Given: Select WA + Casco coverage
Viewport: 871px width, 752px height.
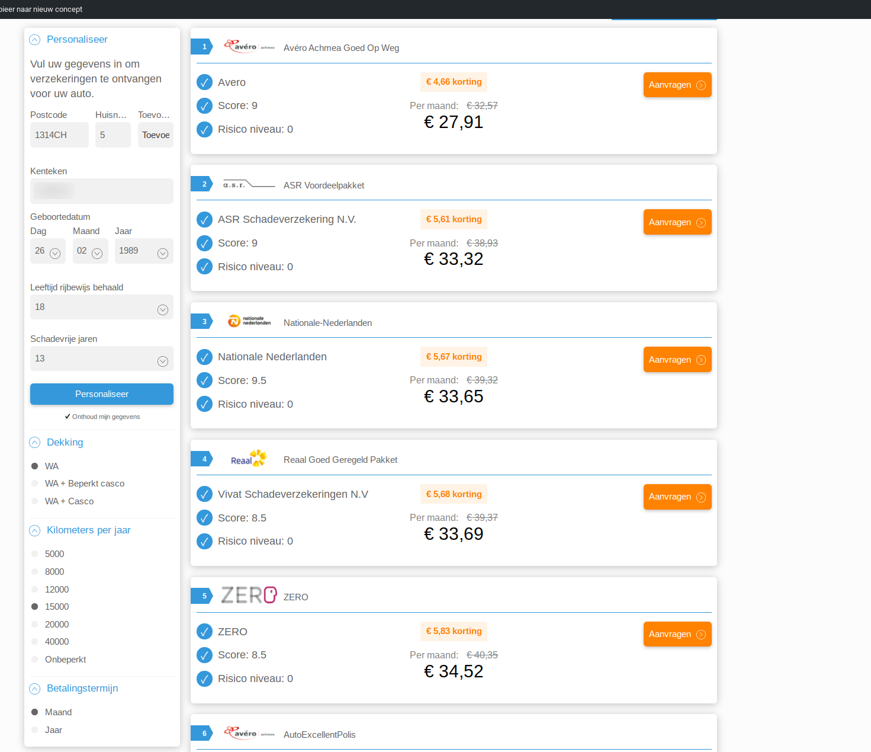Looking at the screenshot, I should coord(35,501).
